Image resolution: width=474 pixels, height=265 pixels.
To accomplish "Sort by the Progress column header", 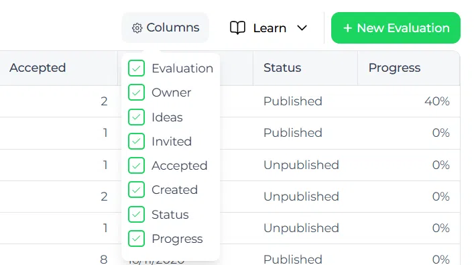I will (394, 68).
